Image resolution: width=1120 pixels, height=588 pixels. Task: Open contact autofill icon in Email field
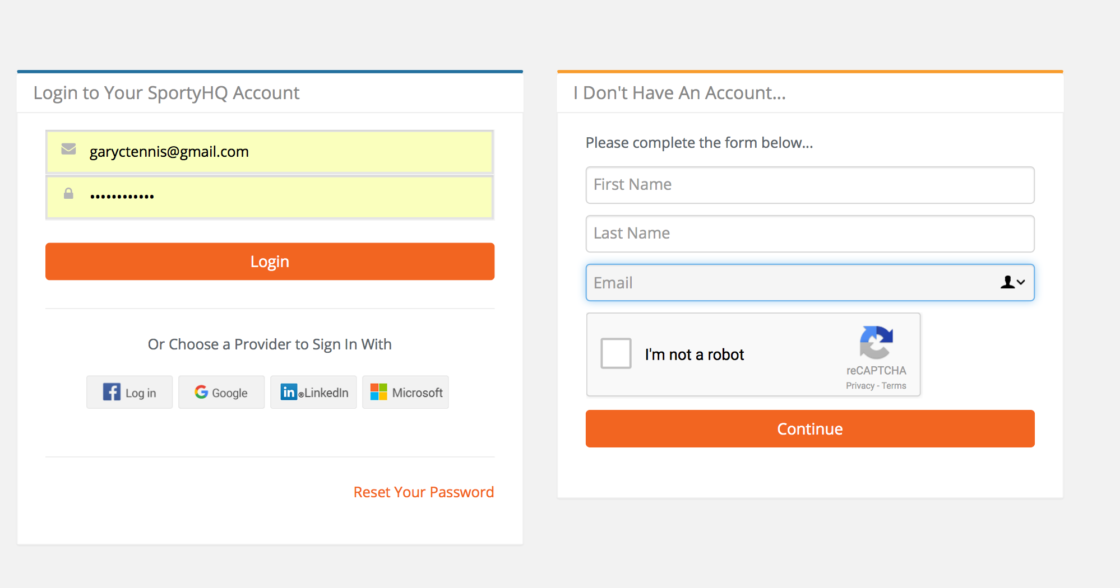[x=1012, y=282]
